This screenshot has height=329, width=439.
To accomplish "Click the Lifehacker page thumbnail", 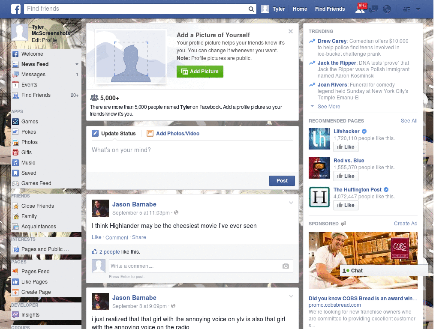I will click(319, 139).
